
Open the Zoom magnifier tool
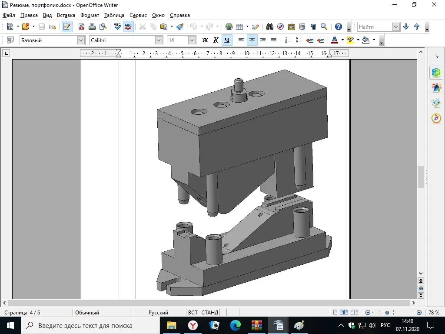(324, 27)
